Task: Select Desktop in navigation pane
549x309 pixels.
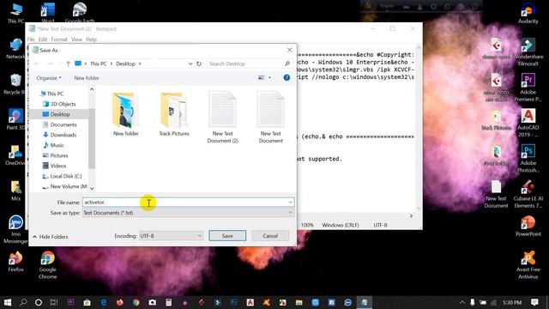Action: tap(56, 114)
